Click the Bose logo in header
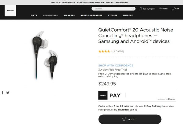Screen dimensions: 183x126 tap(10, 11)
